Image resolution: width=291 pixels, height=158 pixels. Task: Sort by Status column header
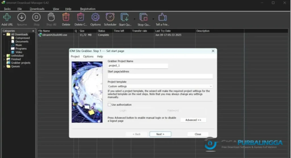[105, 31]
